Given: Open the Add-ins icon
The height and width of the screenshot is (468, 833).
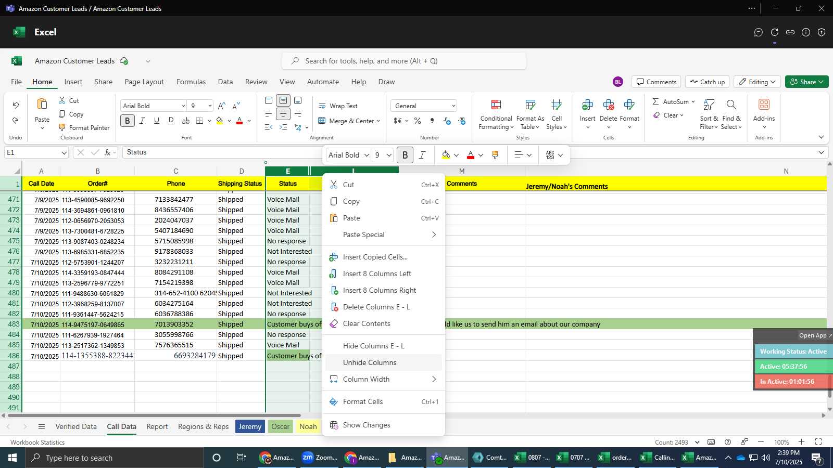Looking at the screenshot, I should (x=764, y=105).
